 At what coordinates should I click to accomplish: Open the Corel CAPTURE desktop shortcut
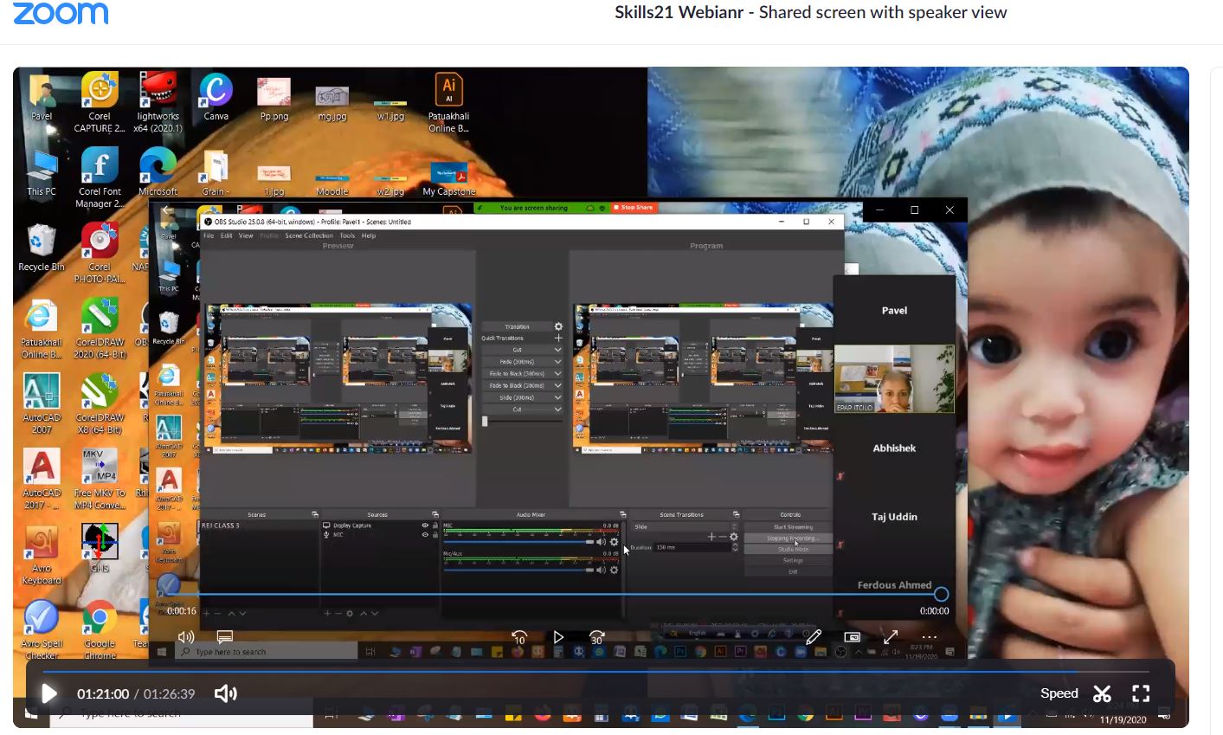pyautogui.click(x=100, y=102)
